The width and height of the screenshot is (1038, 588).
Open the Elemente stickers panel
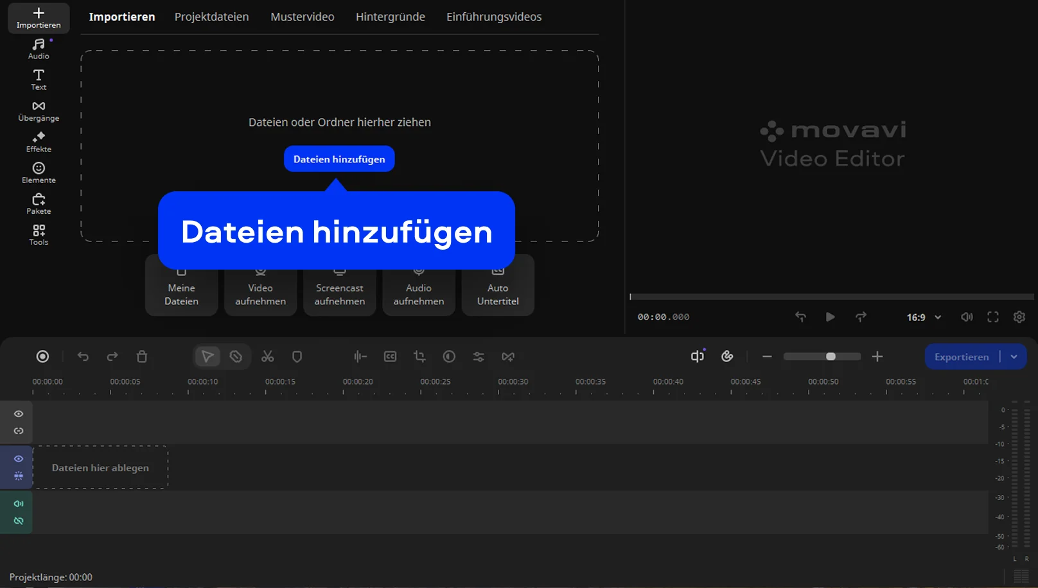coord(39,173)
